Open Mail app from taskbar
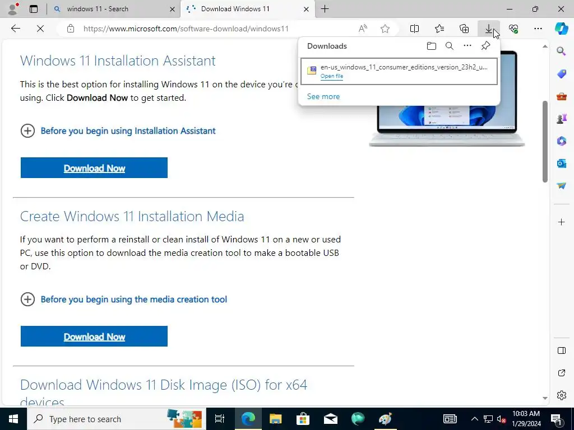Screen dimensions: 574x430 (x=331, y=419)
